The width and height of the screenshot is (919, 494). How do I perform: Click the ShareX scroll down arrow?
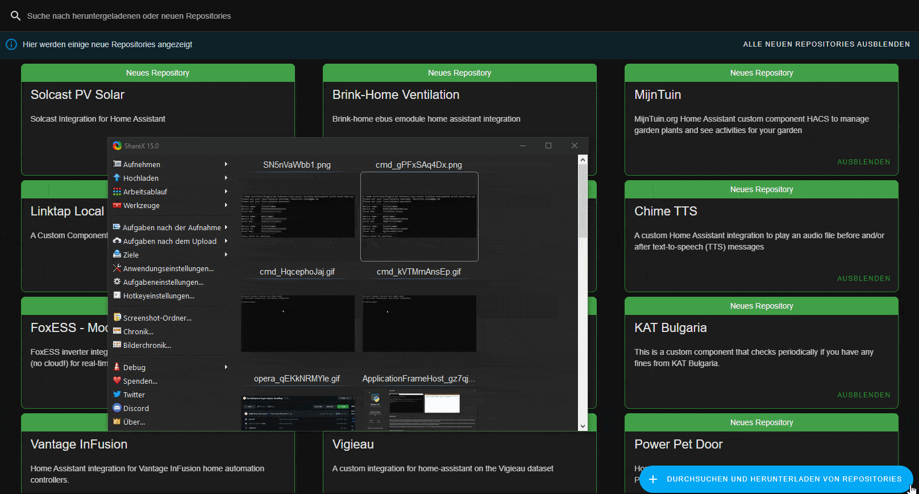click(583, 426)
